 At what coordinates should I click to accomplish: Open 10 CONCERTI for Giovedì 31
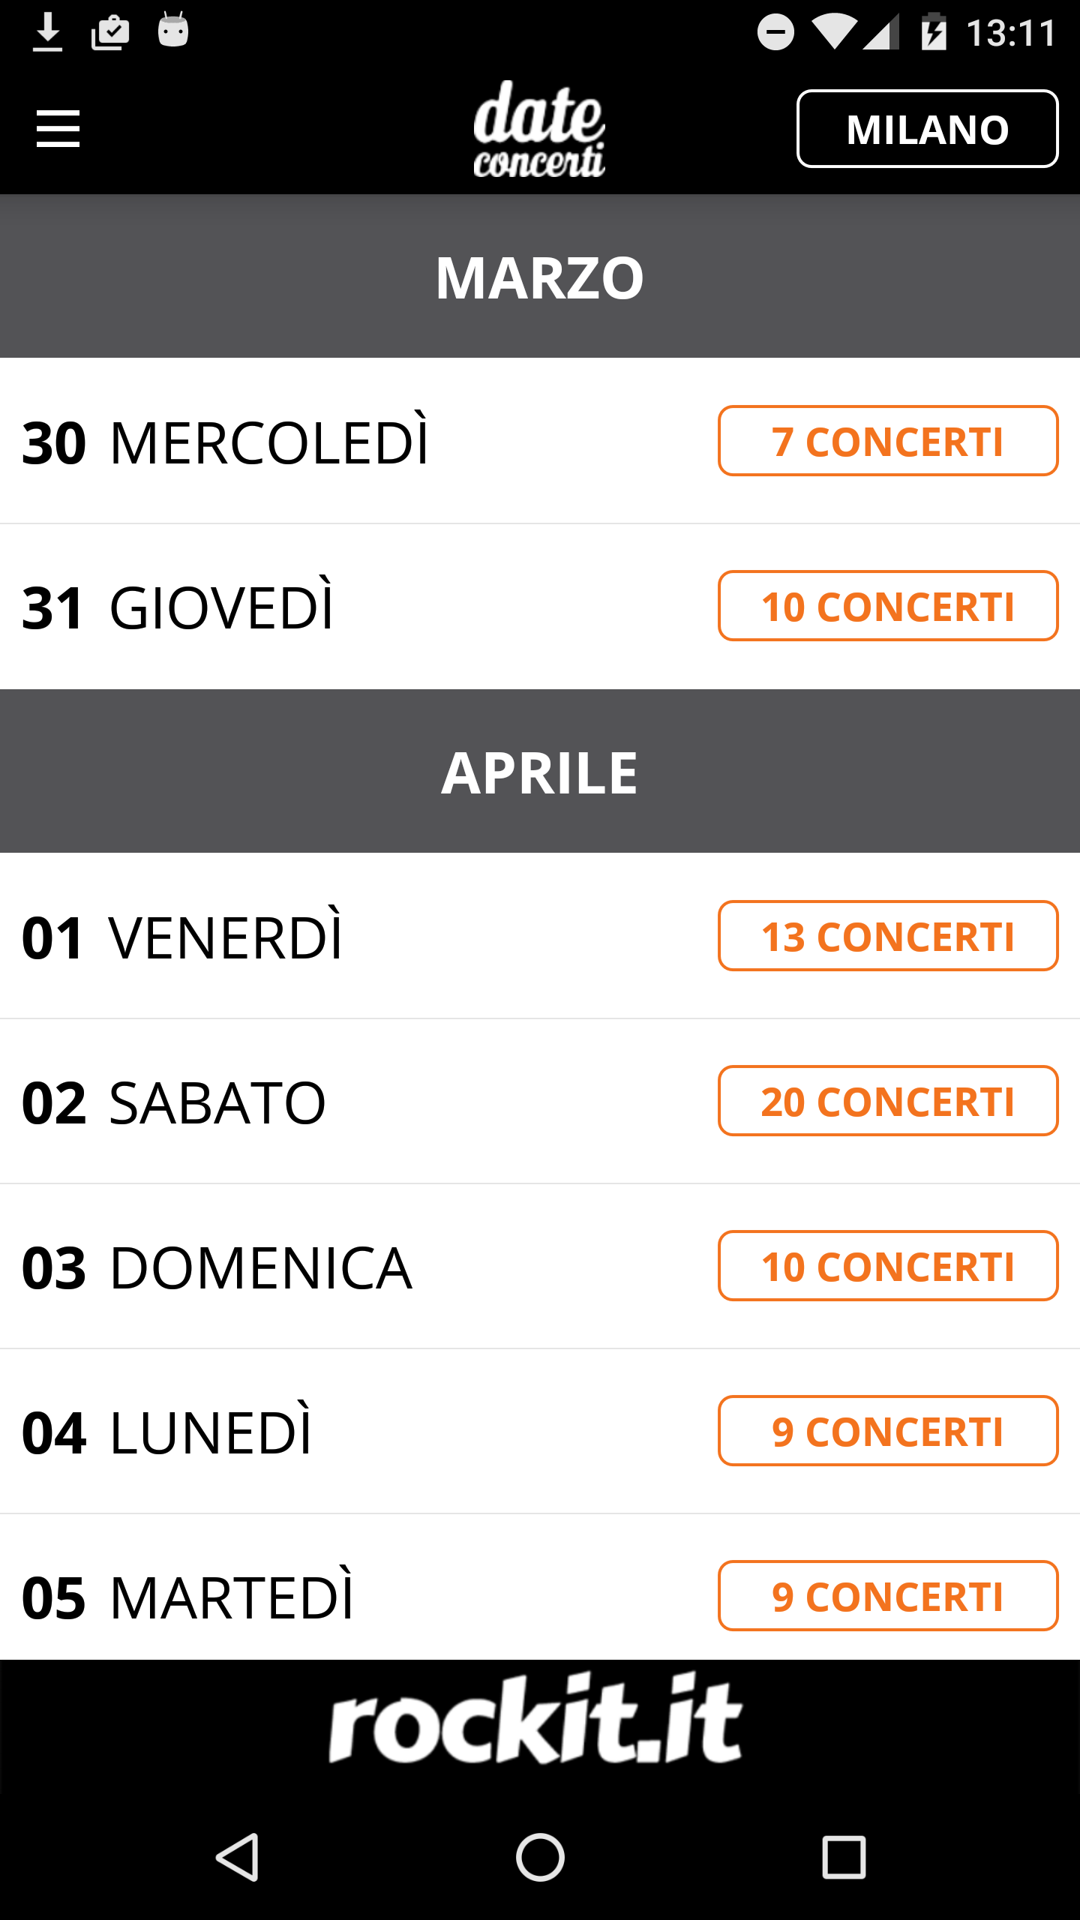point(888,606)
